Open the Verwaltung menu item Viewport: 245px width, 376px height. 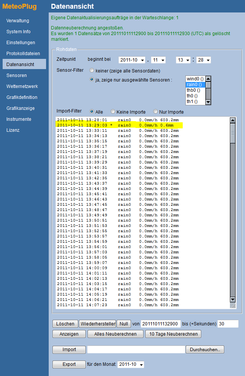pos(18,21)
